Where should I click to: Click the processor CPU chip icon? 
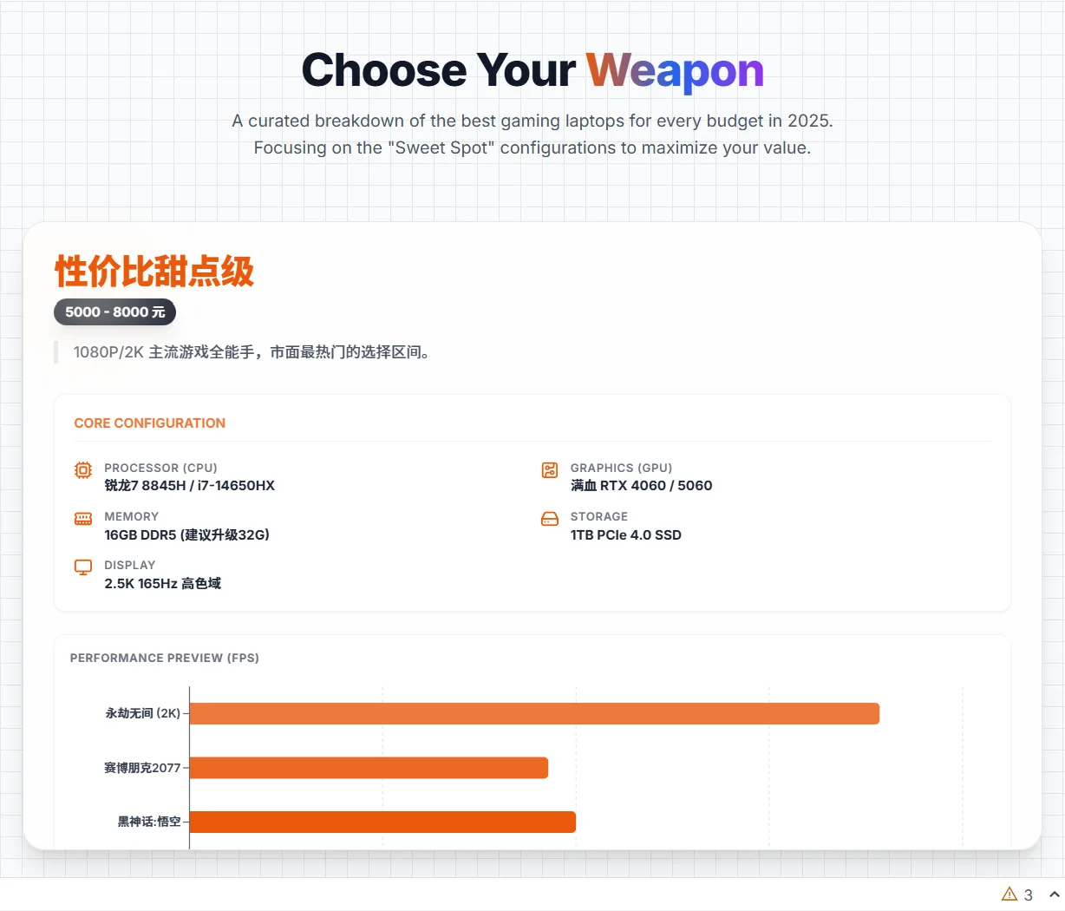click(x=83, y=470)
